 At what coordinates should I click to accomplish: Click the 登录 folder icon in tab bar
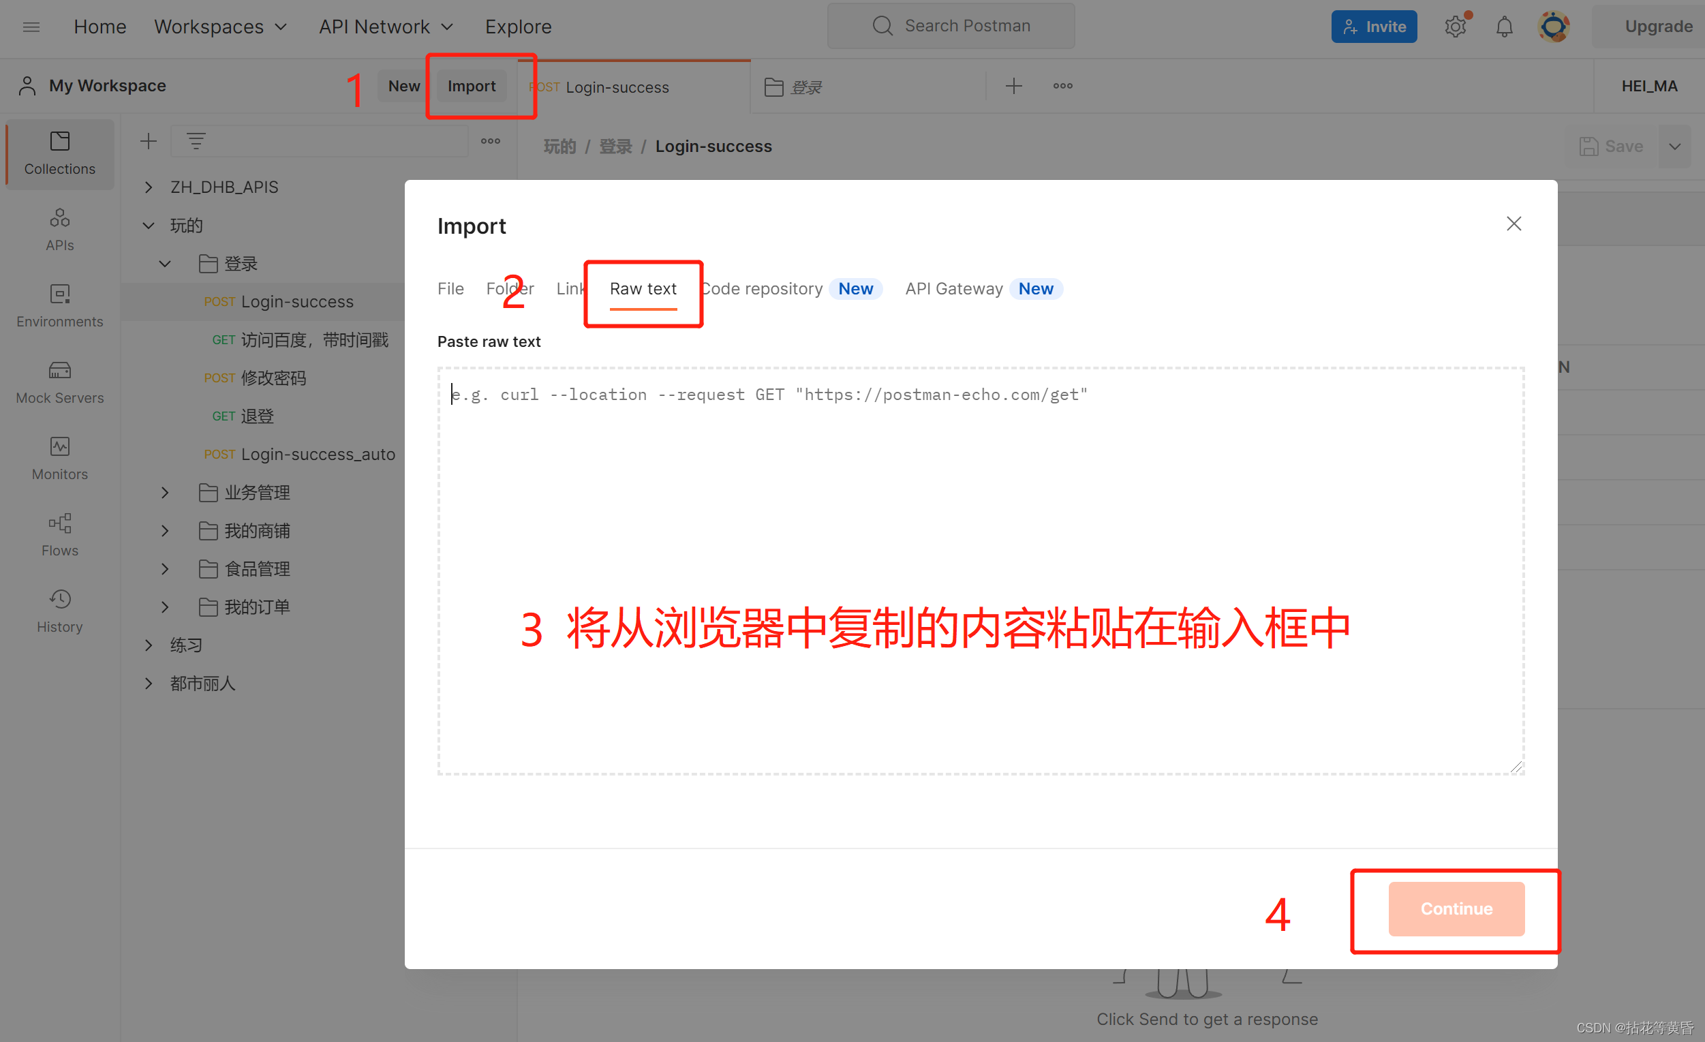coord(773,87)
